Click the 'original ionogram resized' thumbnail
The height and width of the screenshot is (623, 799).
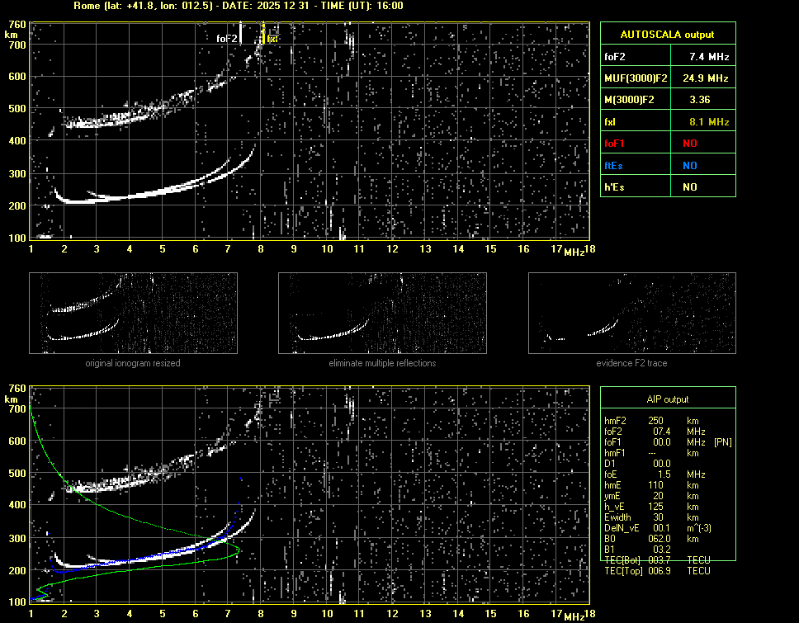[133, 314]
